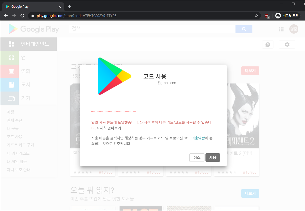This screenshot has width=305, height=211.
Task: Open 결제 수단 payment methods
Action: click(15, 120)
